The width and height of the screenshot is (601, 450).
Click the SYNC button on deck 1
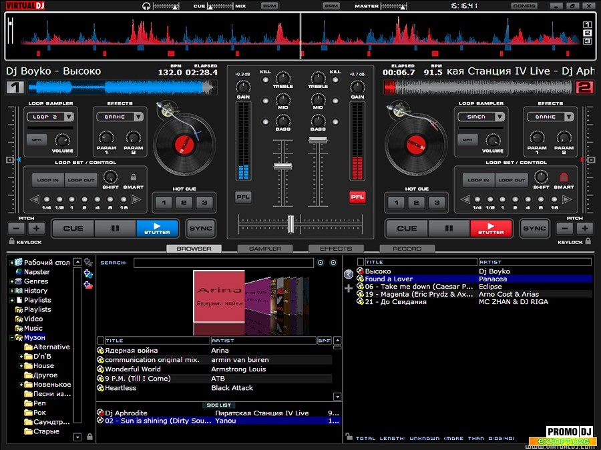click(200, 228)
